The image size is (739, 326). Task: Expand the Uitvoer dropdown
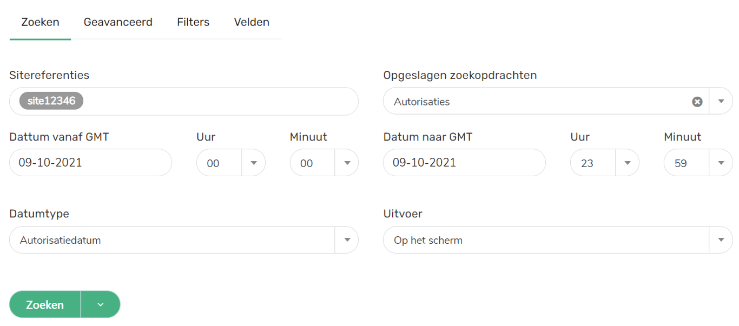click(x=721, y=240)
